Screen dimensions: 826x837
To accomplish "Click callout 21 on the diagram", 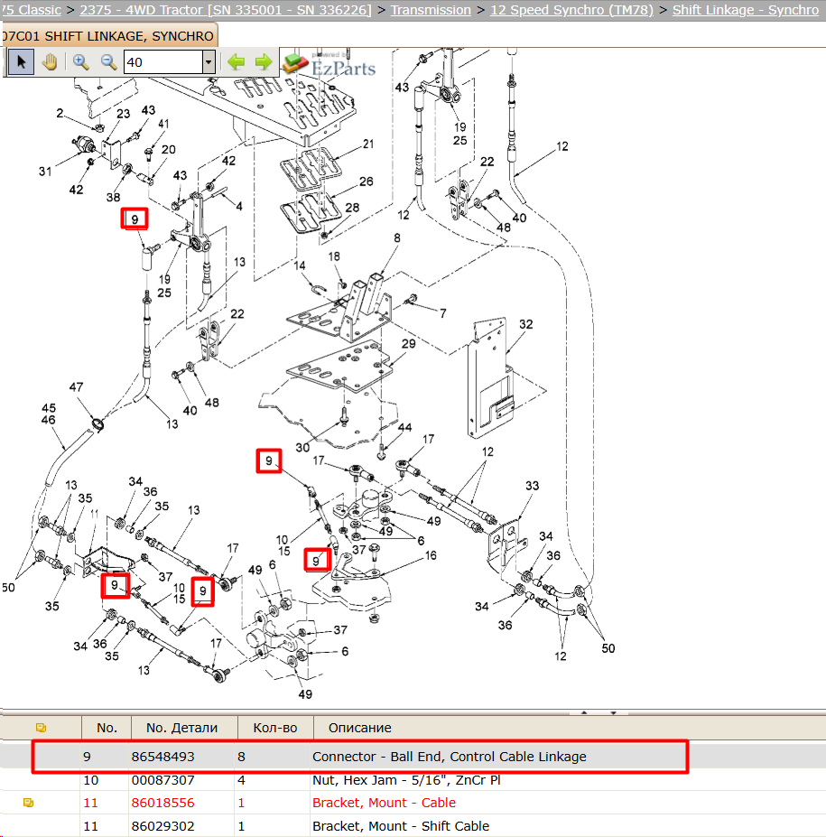I will (x=368, y=144).
